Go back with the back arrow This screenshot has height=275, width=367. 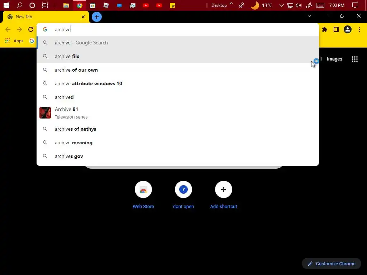pyautogui.click(x=8, y=29)
